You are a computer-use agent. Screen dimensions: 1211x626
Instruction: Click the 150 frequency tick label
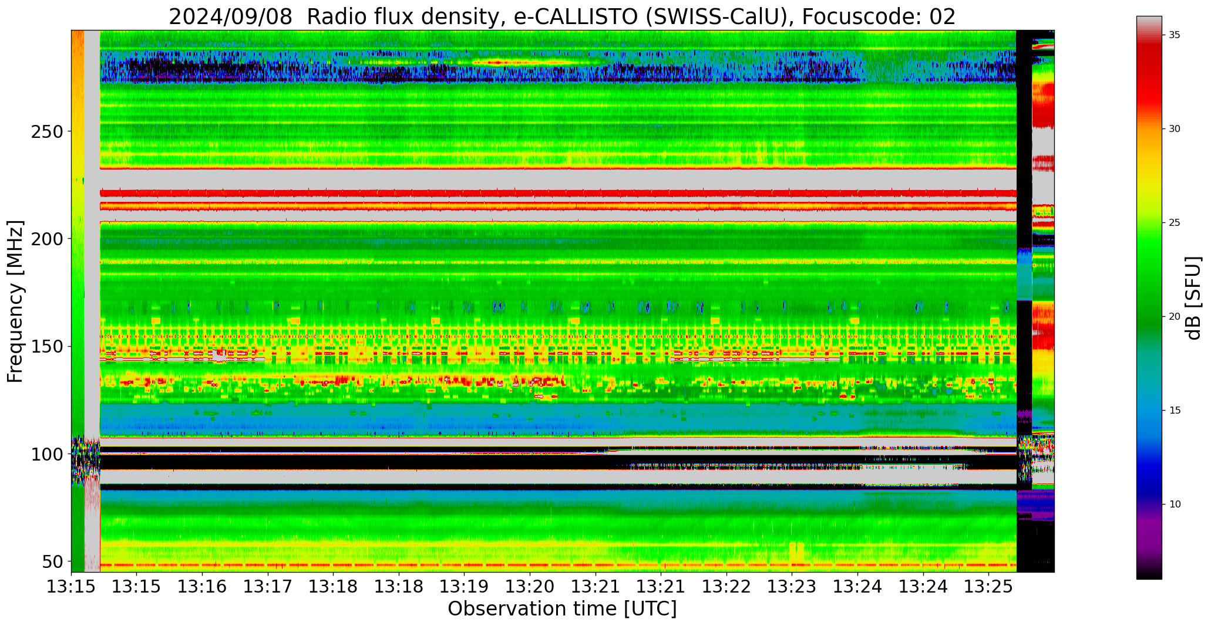pyautogui.click(x=46, y=347)
